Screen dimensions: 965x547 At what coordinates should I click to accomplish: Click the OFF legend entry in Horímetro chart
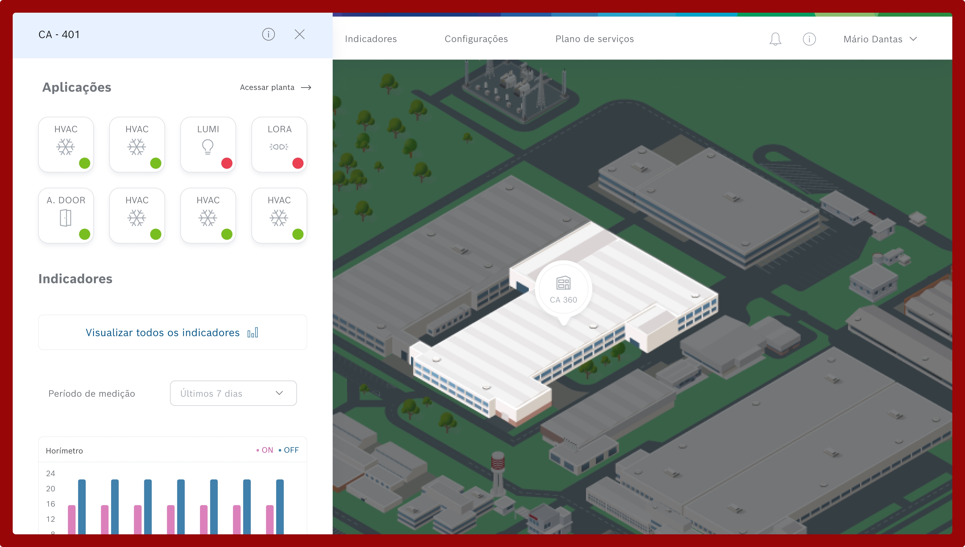pos(289,450)
